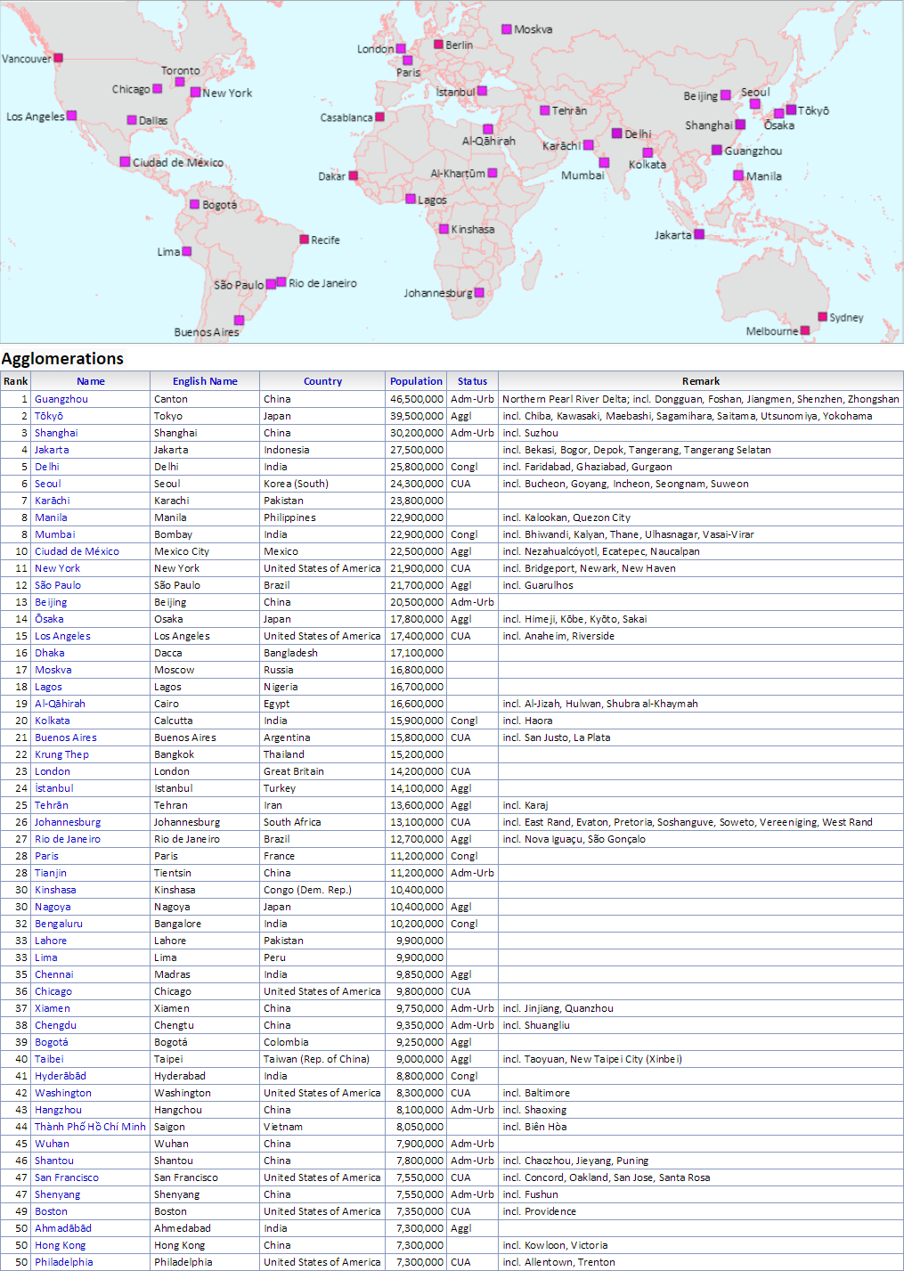
Task: Open the Shanghai link in table
Action: 56,433
